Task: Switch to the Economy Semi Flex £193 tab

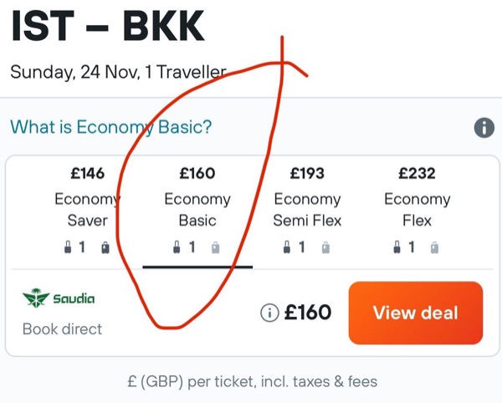Action: pos(307,211)
